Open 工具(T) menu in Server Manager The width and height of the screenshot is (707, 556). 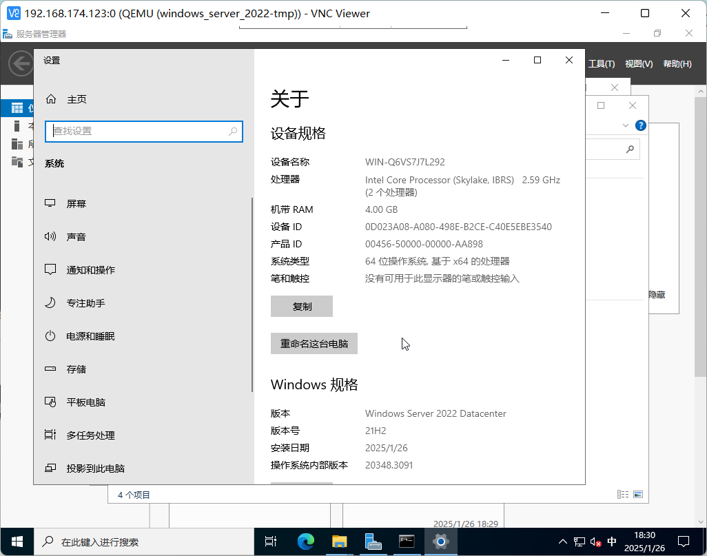tap(602, 64)
